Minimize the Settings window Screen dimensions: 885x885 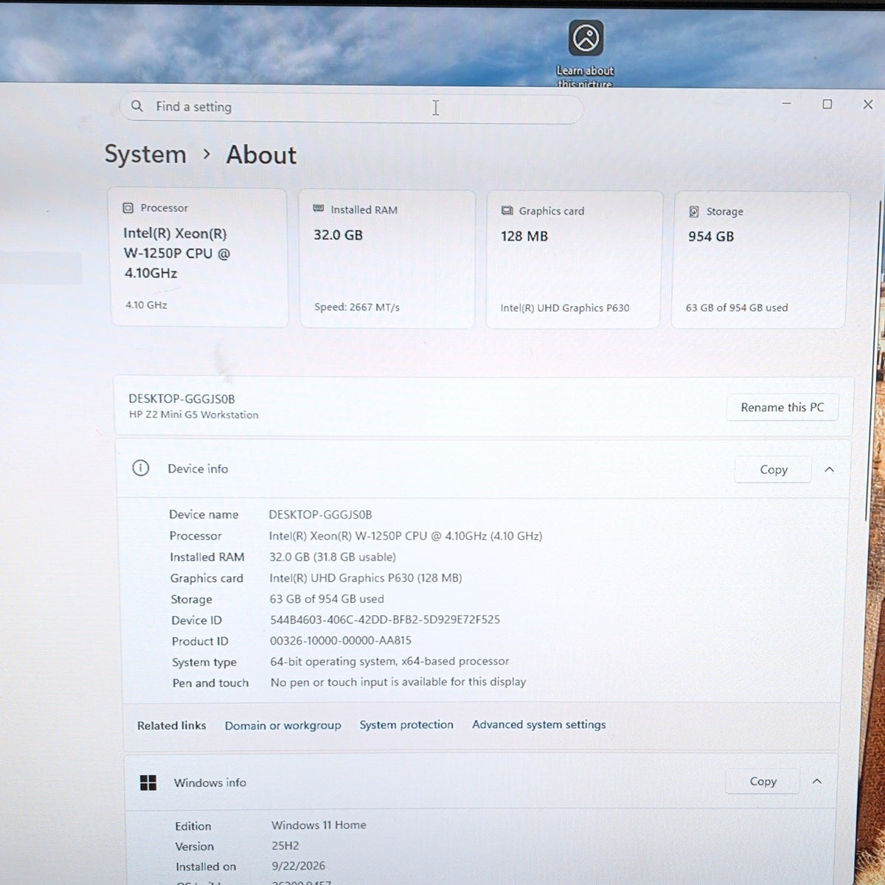pyautogui.click(x=786, y=104)
